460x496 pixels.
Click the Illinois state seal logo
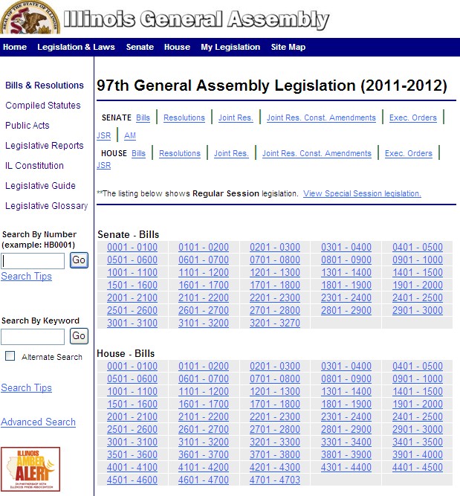coord(30,17)
